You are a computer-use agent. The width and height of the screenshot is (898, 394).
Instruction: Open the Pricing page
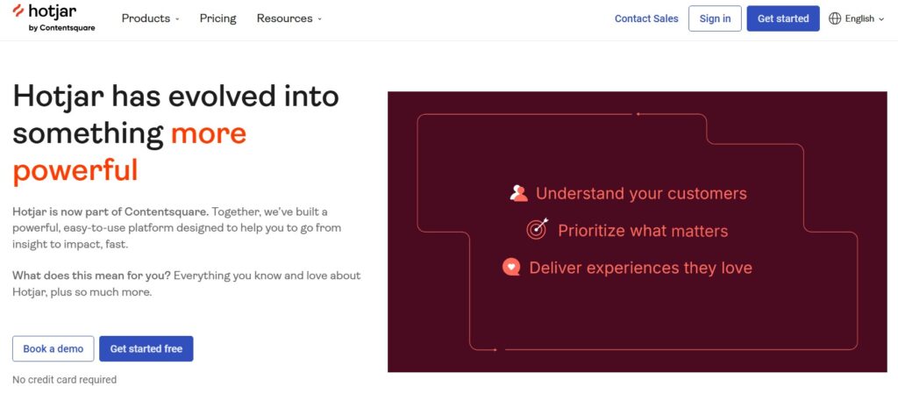point(217,18)
